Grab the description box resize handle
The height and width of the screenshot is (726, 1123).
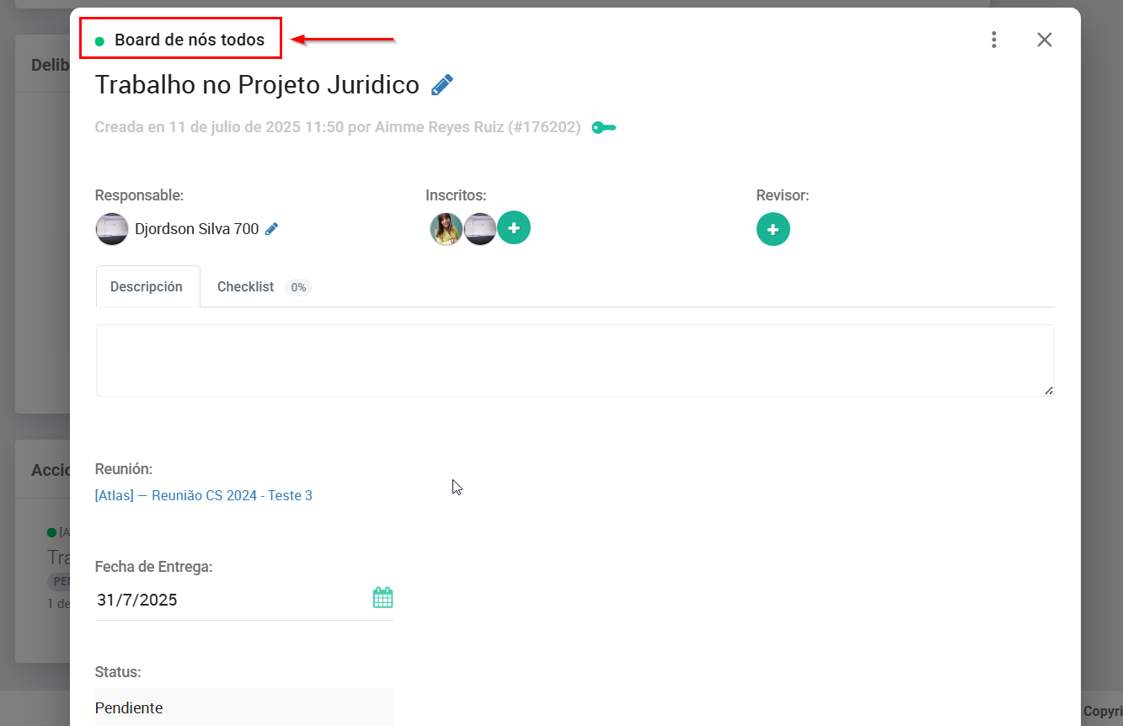(x=1049, y=391)
